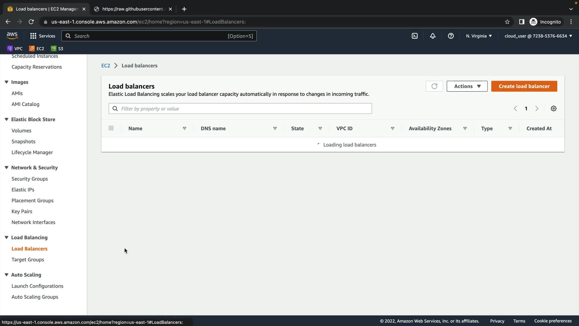
Task: Open table preferences gear icon
Action: [554, 109]
